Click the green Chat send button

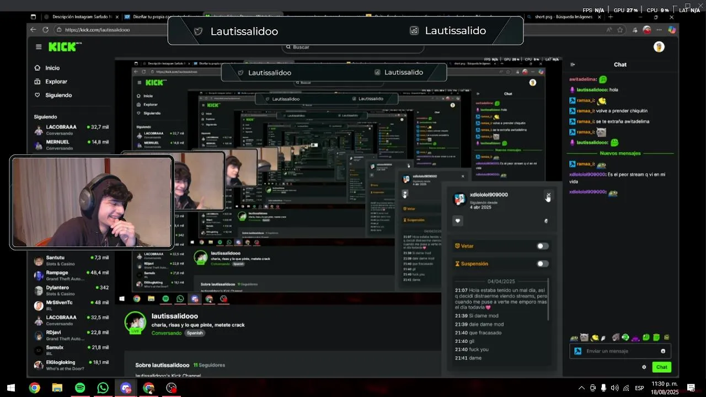661,367
